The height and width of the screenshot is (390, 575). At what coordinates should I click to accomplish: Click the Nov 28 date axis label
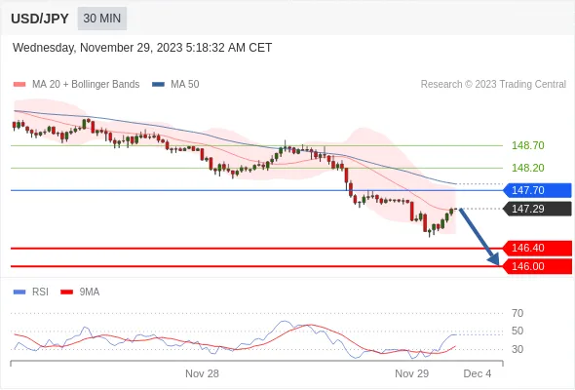(202, 373)
